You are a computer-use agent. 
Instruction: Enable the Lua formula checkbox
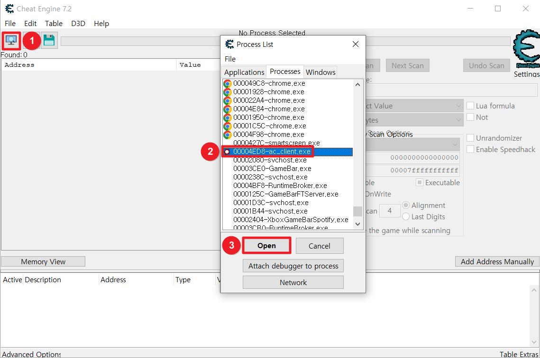click(x=470, y=106)
